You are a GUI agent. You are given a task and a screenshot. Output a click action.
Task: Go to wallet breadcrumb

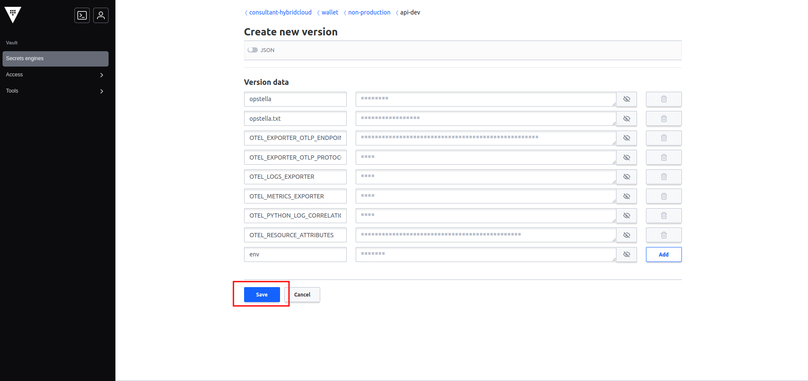coord(330,12)
